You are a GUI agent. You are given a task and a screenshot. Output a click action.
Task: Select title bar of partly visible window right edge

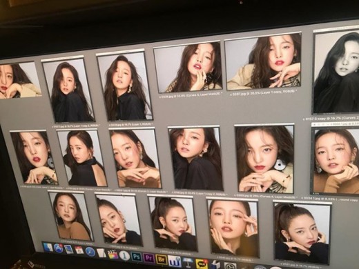click(x=335, y=124)
